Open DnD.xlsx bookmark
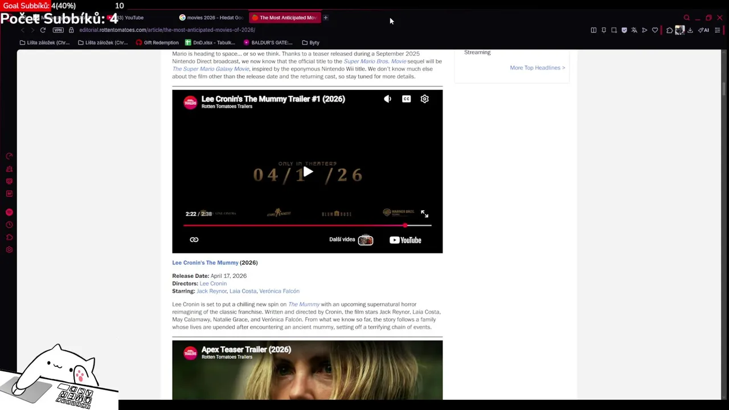This screenshot has height=410, width=729. (210, 43)
